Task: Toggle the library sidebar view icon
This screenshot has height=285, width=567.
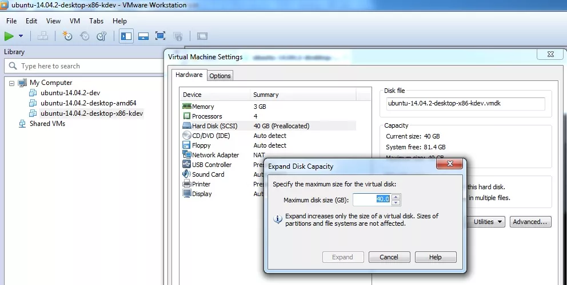Action: point(126,36)
